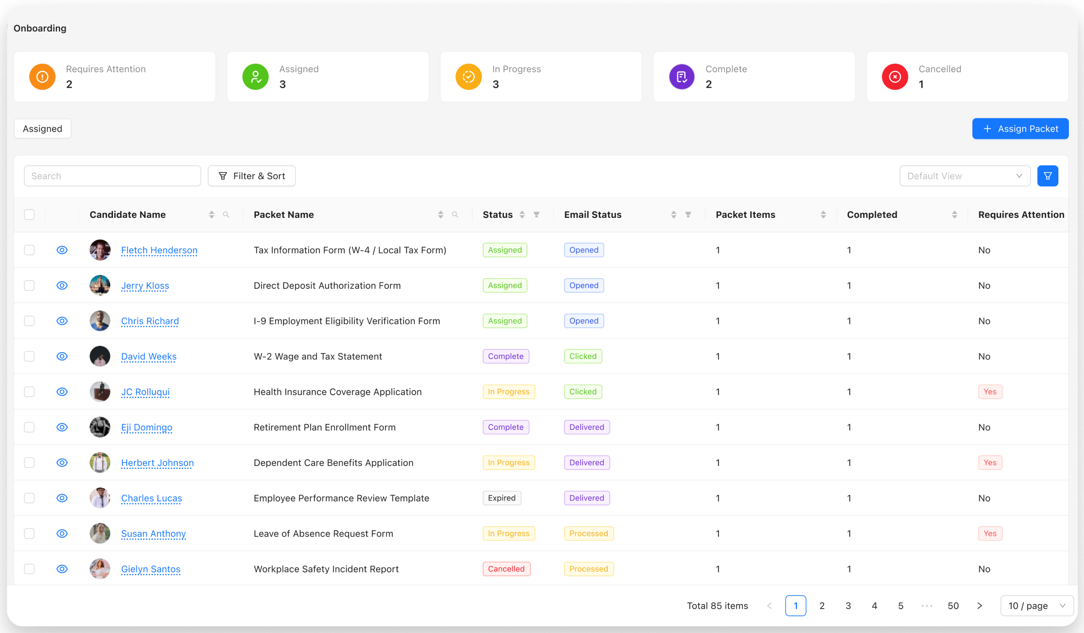Click the Requires Attention orange alert icon
Image resolution: width=1084 pixels, height=633 pixels.
coord(42,77)
